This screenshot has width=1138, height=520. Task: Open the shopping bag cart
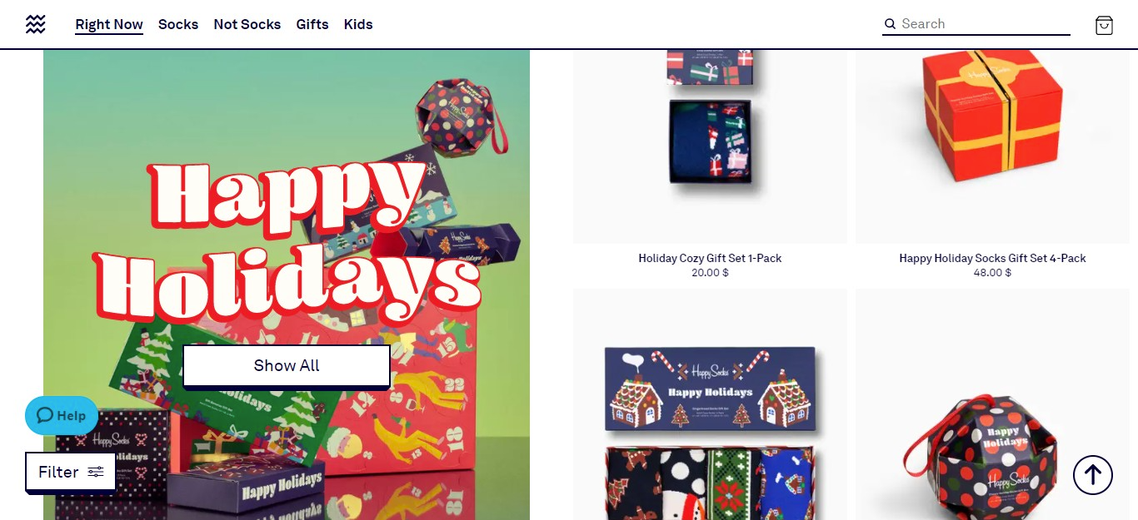tap(1104, 25)
